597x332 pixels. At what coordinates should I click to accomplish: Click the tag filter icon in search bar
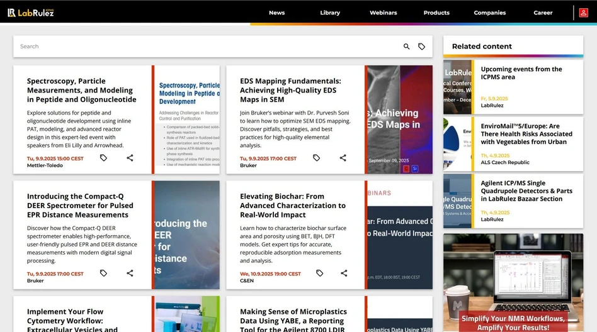421,47
